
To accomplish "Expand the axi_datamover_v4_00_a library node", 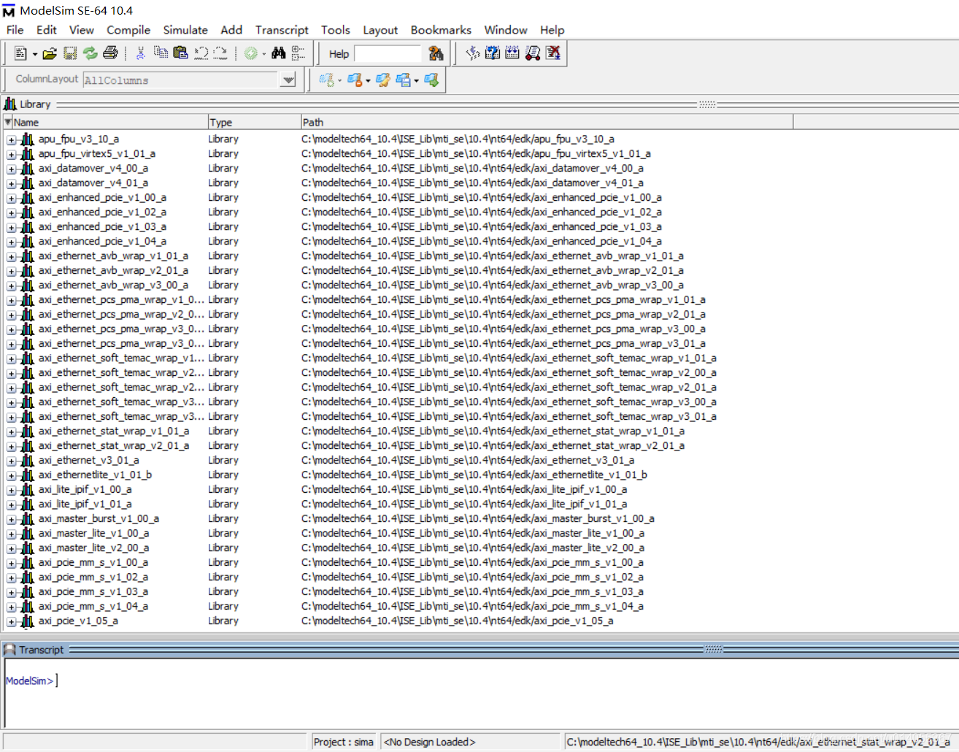I will click(11, 169).
